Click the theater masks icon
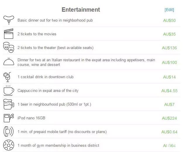 click(8, 47)
